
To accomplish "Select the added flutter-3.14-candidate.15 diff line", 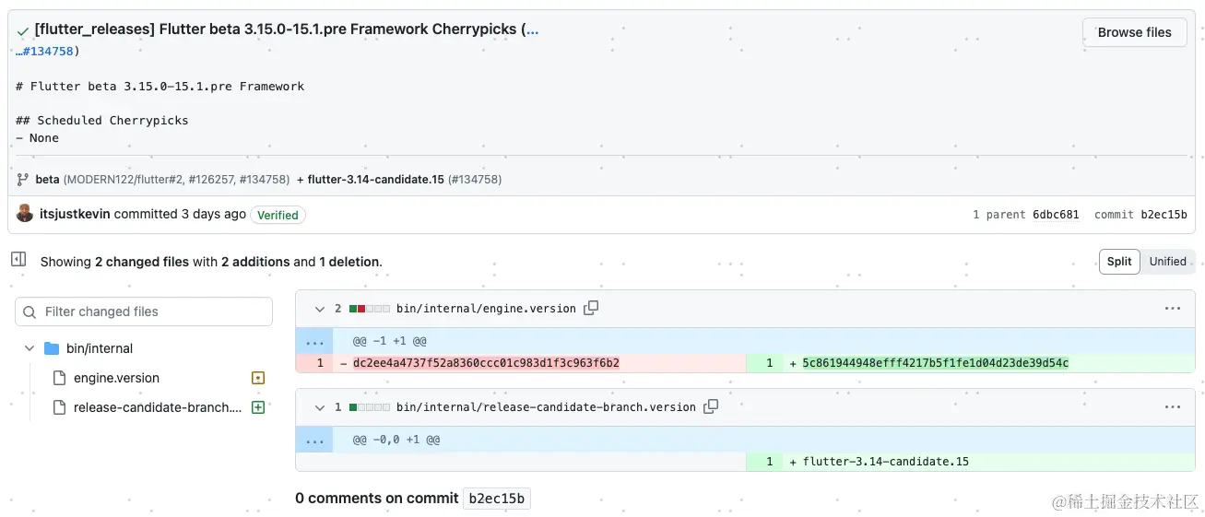I will tap(885, 462).
